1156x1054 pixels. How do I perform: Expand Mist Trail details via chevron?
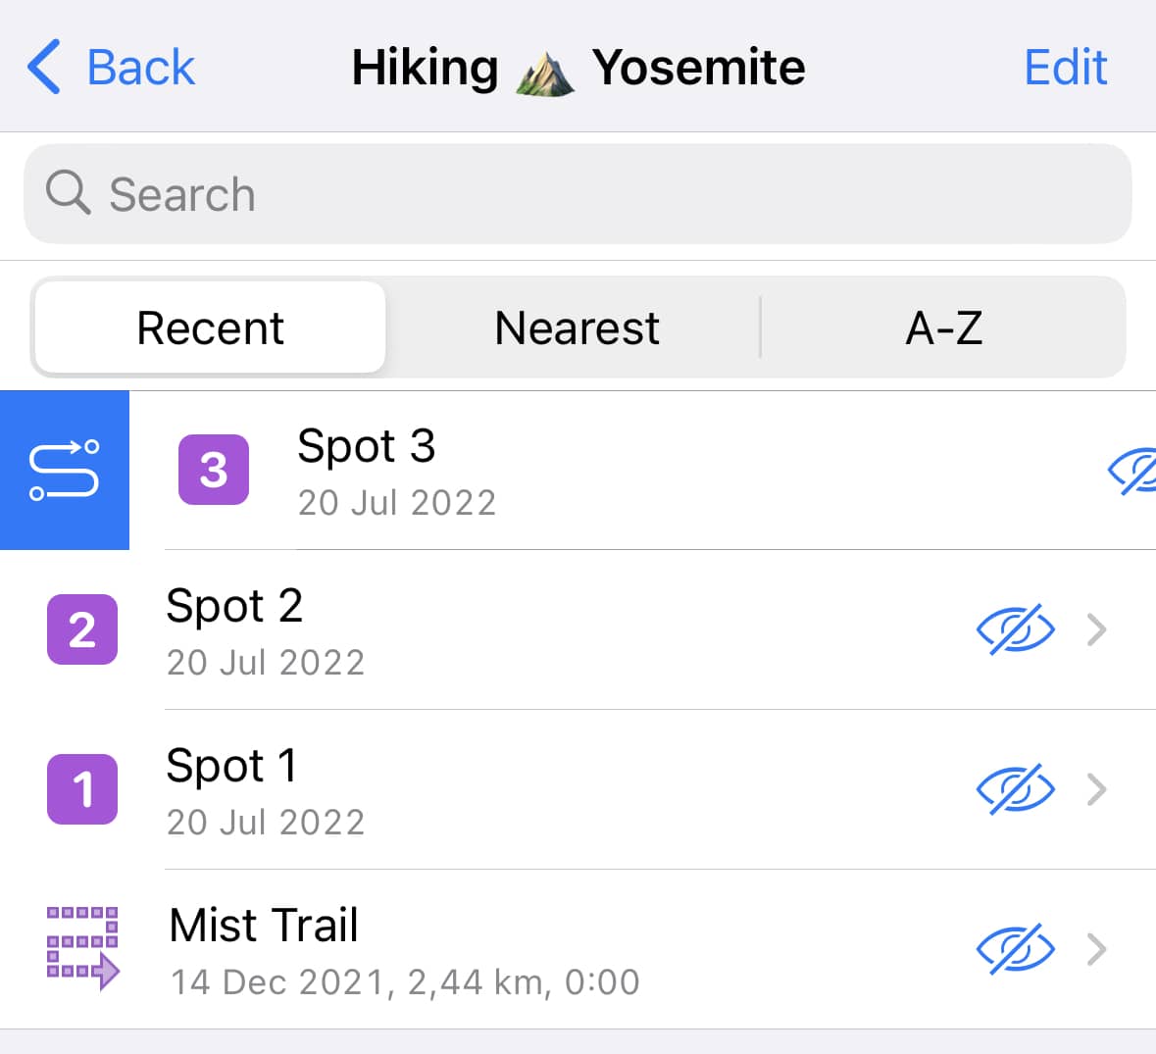click(1097, 949)
